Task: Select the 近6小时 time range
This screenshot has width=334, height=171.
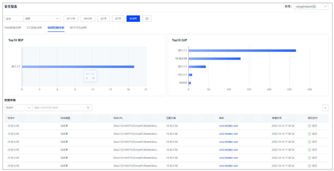Action: click(88, 18)
